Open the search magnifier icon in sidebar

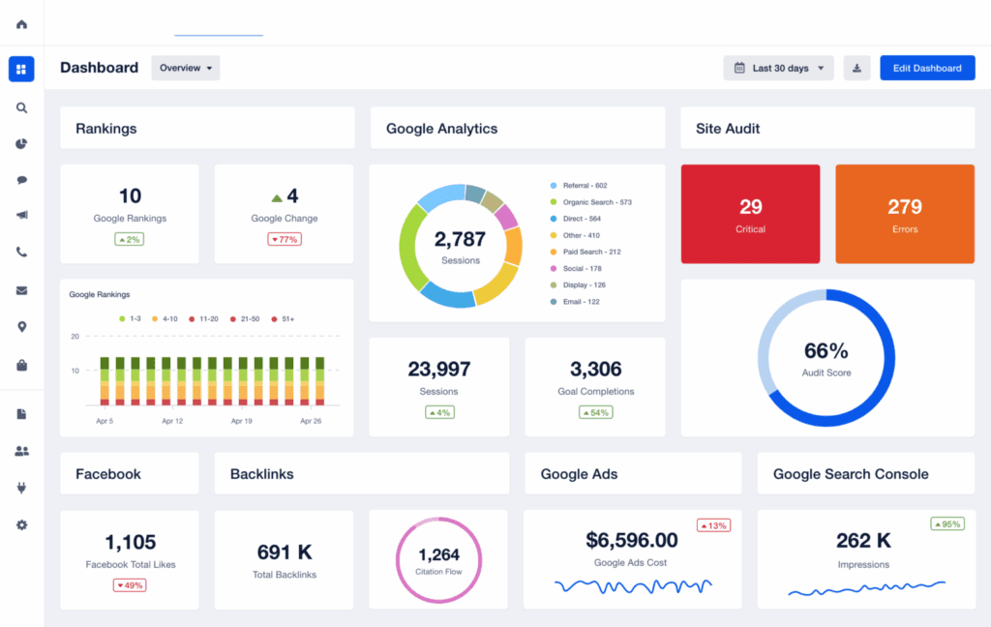(x=21, y=108)
